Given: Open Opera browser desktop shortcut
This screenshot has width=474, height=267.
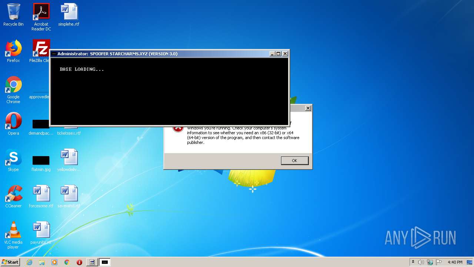Looking at the screenshot, I should (13, 124).
